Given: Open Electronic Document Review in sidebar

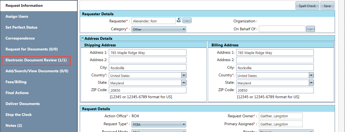Looking at the screenshot, I should coord(36,60).
